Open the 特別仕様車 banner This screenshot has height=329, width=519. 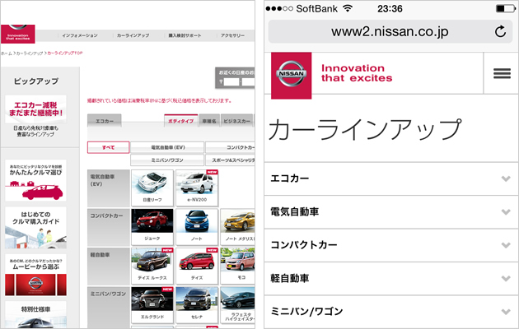tap(35, 314)
